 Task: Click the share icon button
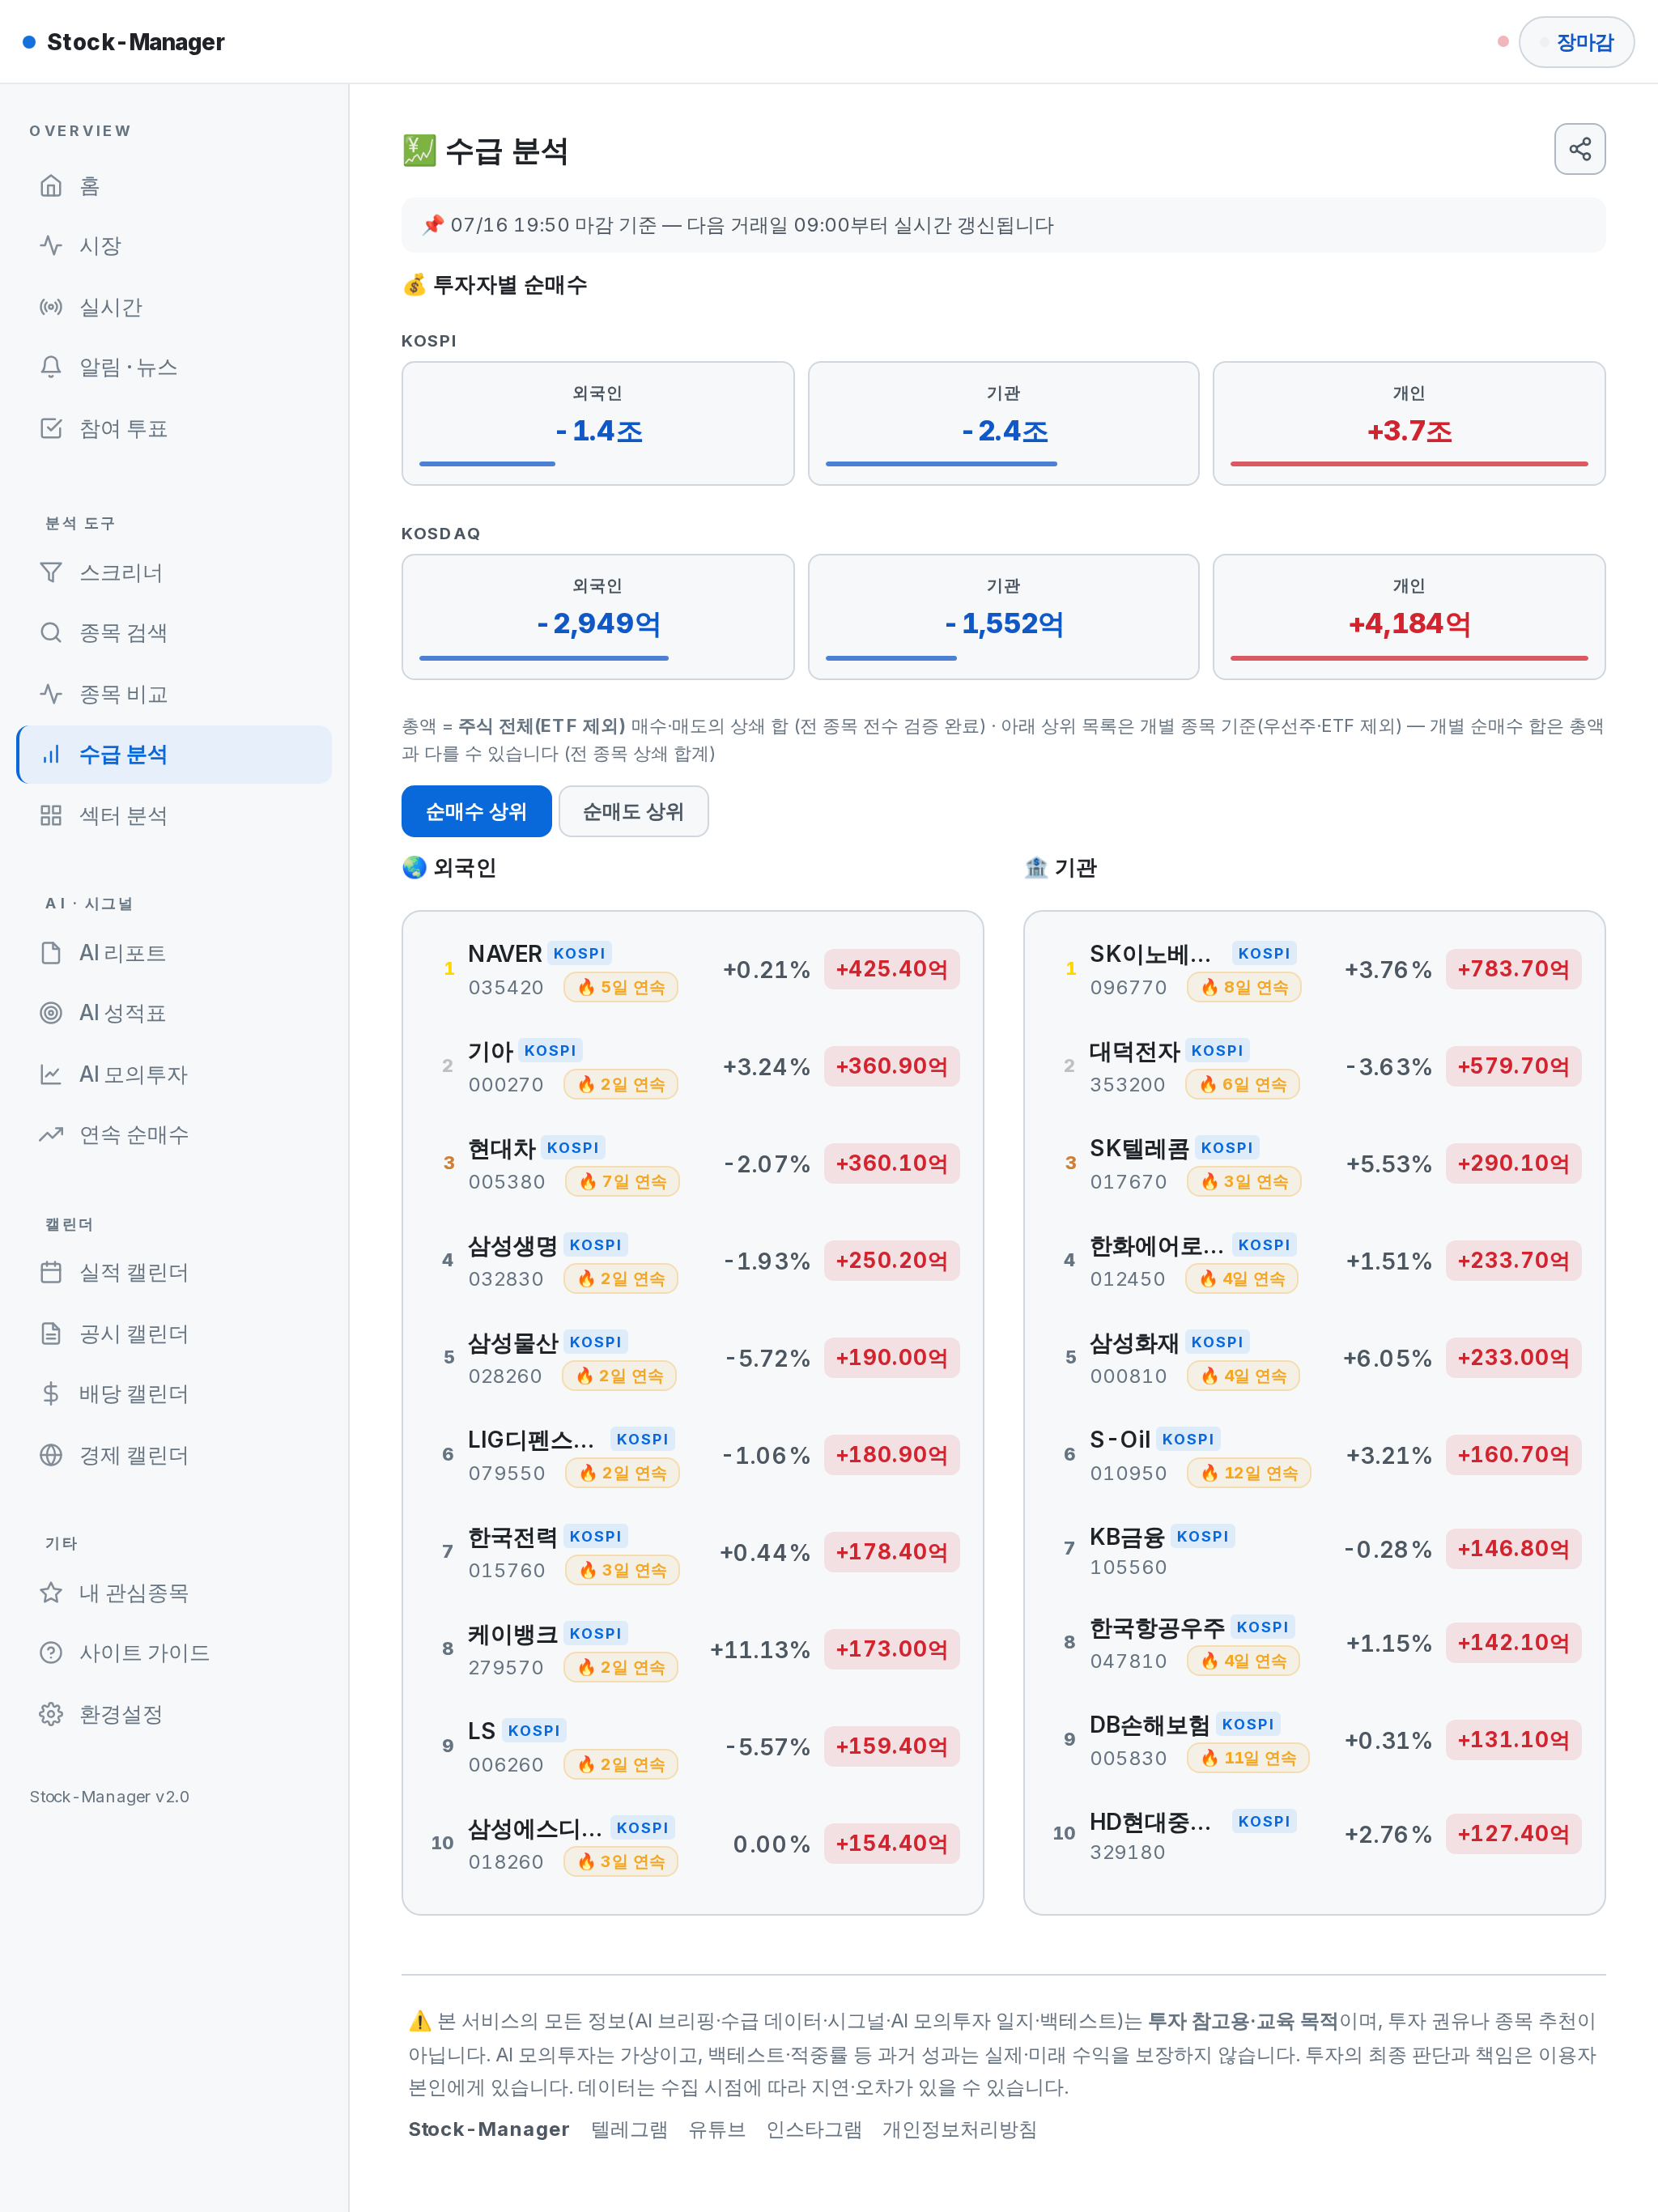click(x=1579, y=149)
